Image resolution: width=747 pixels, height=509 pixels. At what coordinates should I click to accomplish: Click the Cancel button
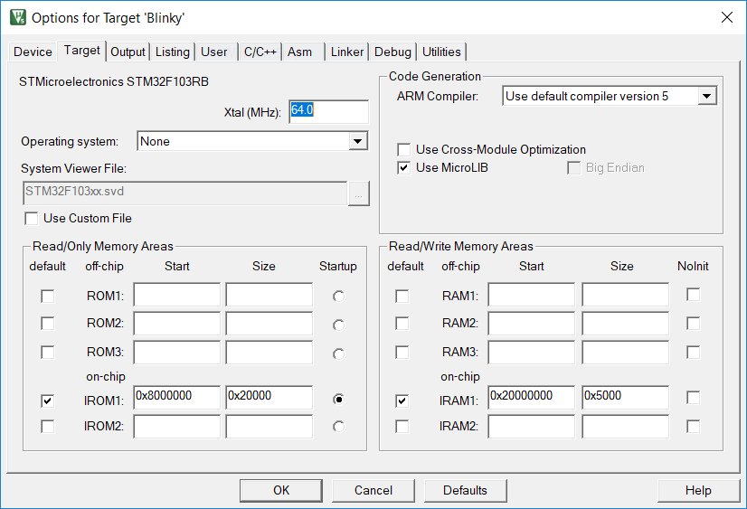click(373, 490)
